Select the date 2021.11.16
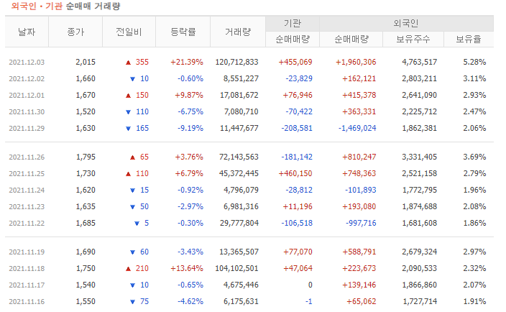This screenshot has width=506, height=312. 27,301
